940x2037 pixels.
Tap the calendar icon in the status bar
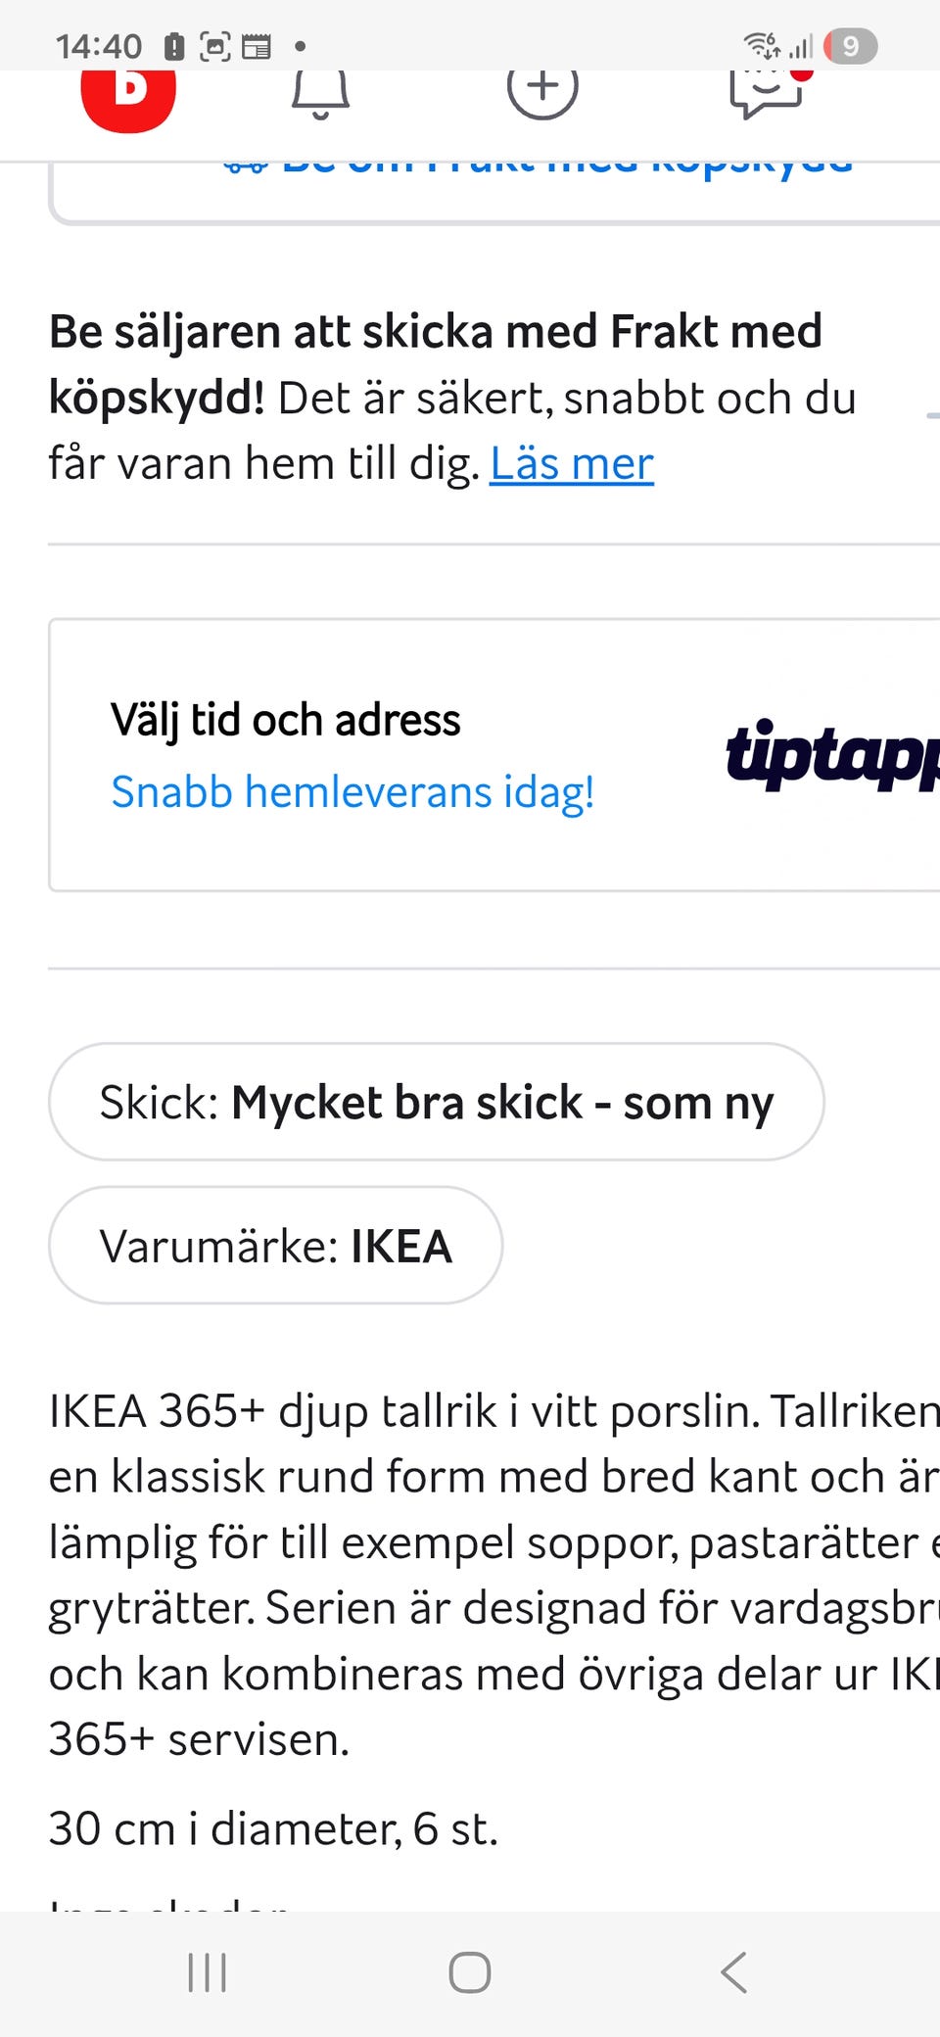point(257,46)
